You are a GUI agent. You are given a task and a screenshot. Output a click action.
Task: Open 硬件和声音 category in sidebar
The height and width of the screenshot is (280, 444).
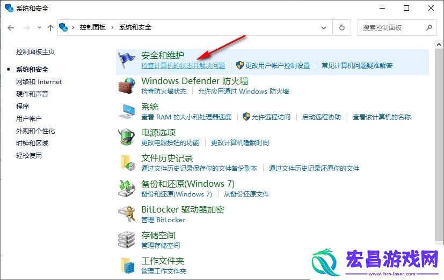pyautogui.click(x=32, y=94)
